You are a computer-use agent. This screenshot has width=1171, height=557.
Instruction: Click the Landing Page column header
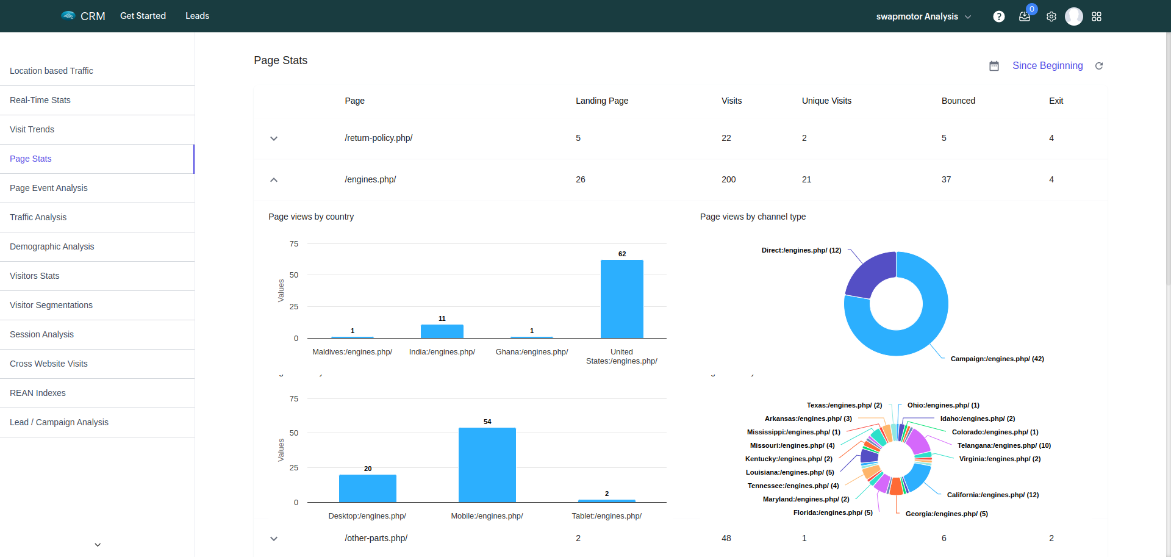point(602,101)
